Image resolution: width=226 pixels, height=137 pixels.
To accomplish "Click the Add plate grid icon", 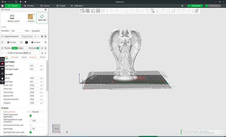I will click(x=88, y=11).
